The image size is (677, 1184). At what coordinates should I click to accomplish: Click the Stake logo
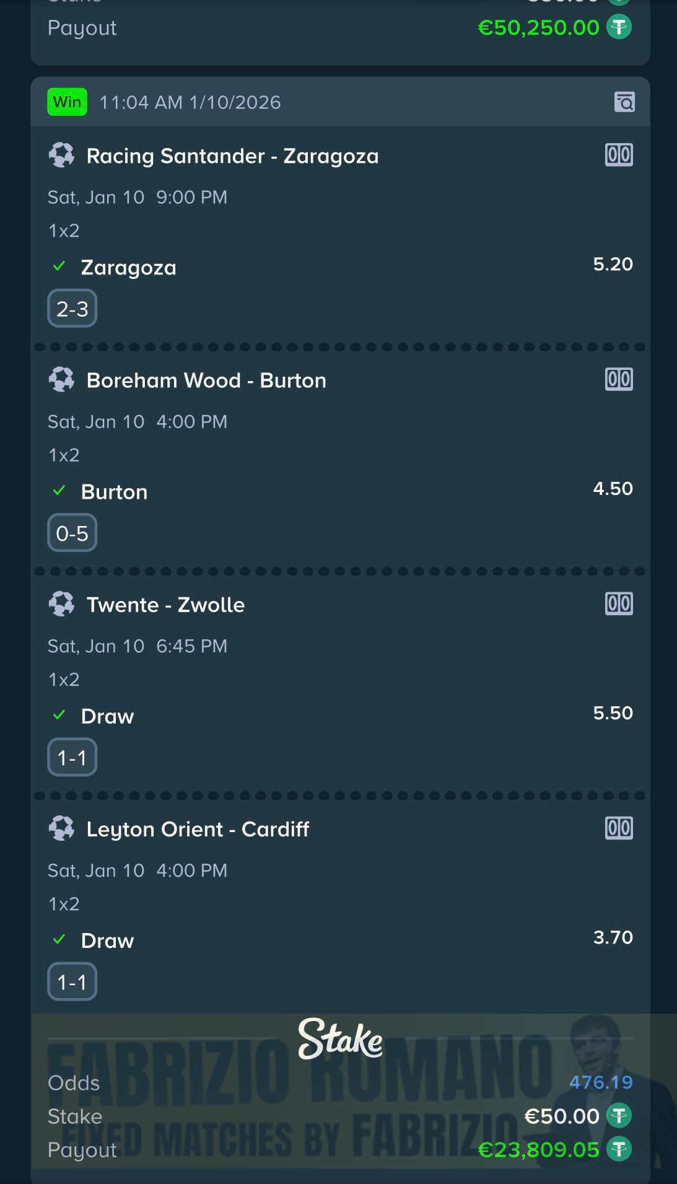pos(338,1038)
